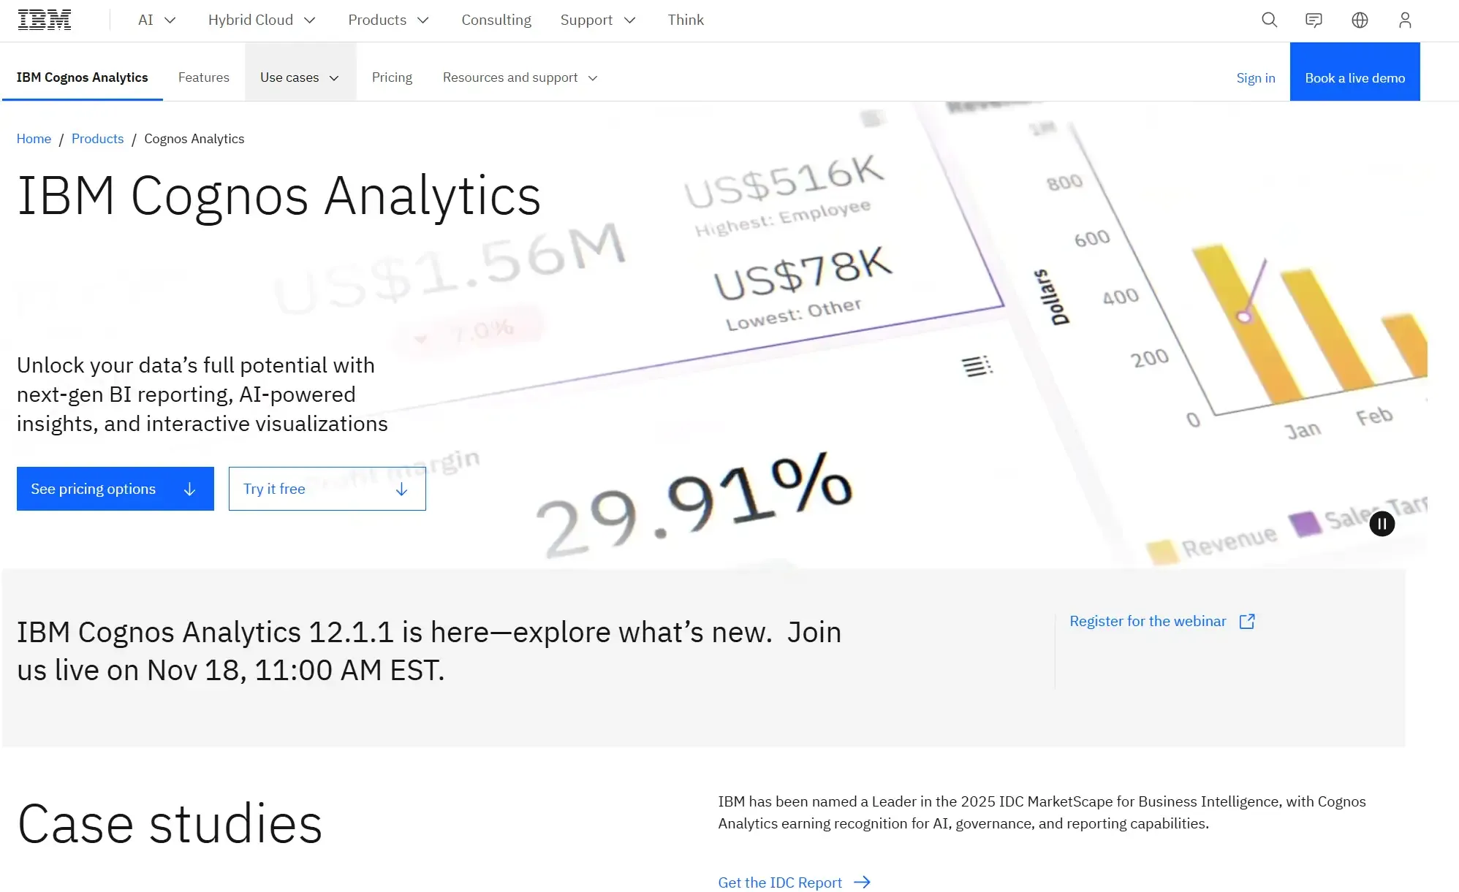The width and height of the screenshot is (1459, 892).
Task: Click the Try it free button
Action: click(327, 488)
